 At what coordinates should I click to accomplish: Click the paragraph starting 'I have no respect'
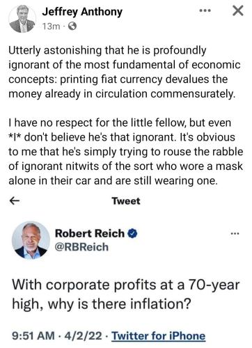point(126,152)
